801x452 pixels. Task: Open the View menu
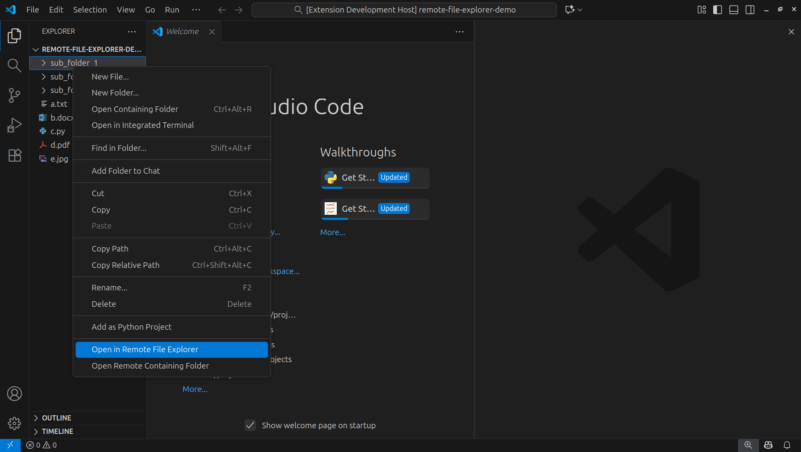tap(126, 10)
